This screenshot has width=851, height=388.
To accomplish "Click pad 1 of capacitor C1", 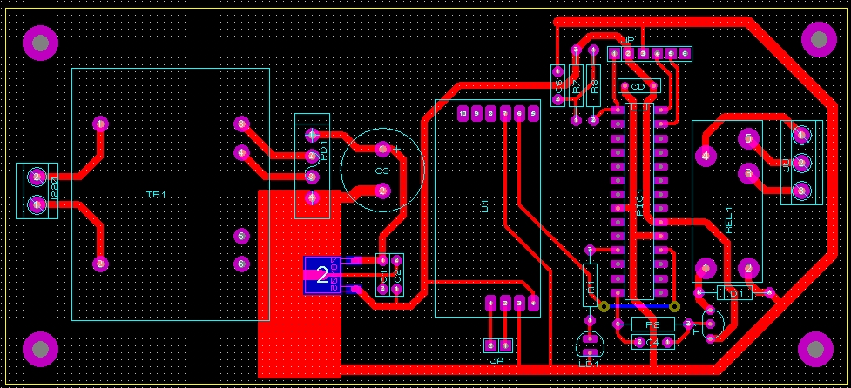I will 383,261.
